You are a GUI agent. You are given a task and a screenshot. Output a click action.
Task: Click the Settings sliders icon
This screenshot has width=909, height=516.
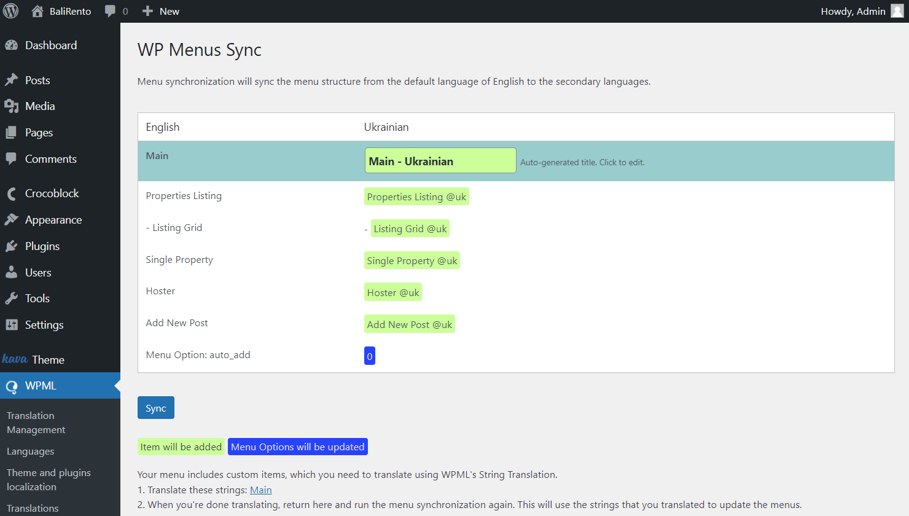[x=12, y=324]
